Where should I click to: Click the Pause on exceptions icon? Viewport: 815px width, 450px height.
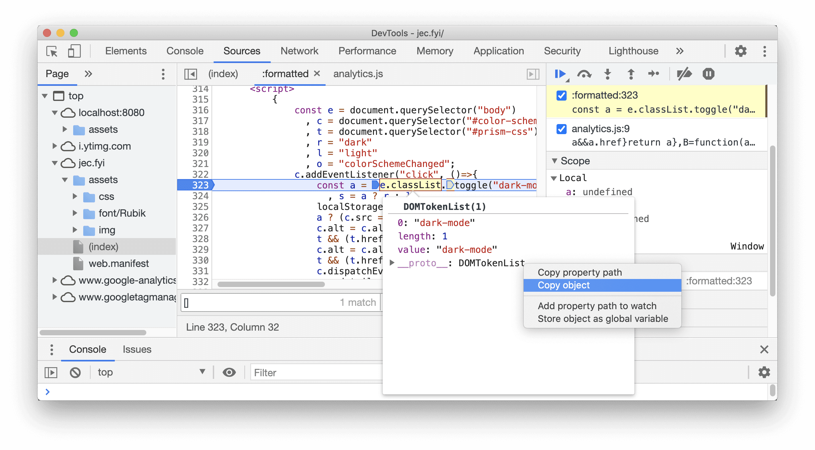pos(708,74)
